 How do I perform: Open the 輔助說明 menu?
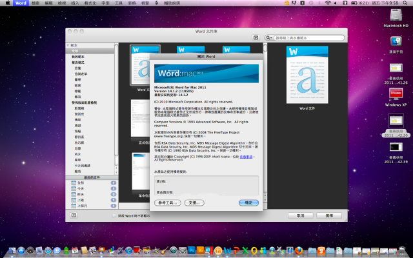coord(172,3)
